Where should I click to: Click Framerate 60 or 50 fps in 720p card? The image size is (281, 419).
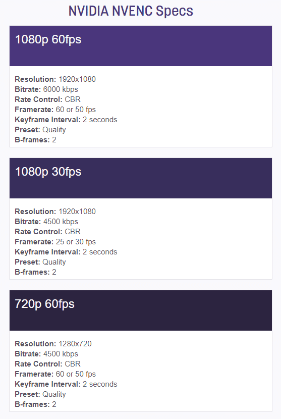[55, 374]
